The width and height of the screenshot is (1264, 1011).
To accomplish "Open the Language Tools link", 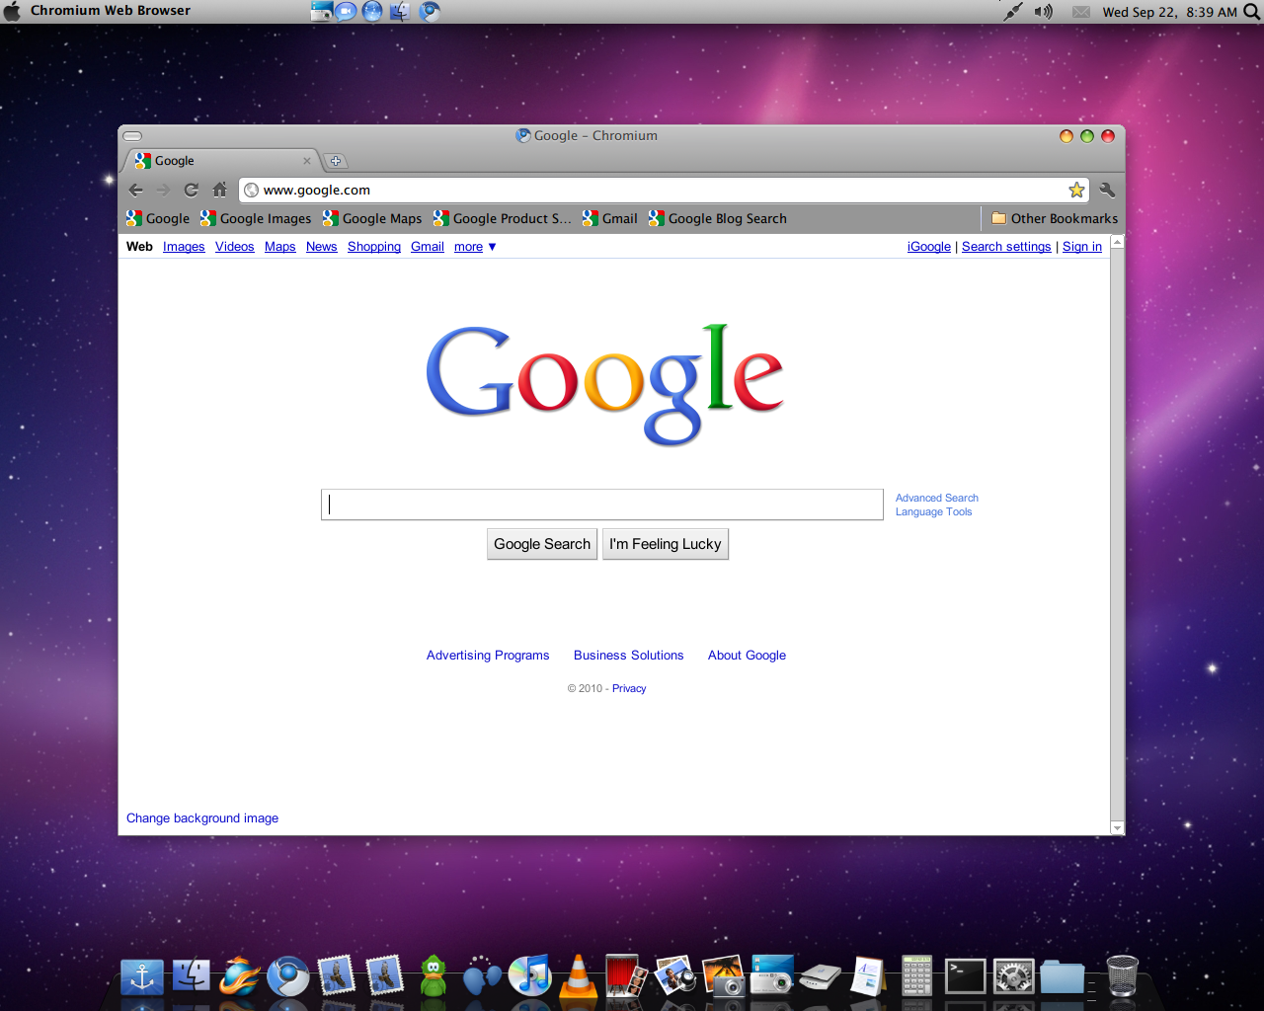I will (x=934, y=511).
